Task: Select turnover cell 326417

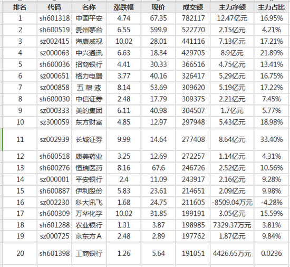Action: [193, 76]
